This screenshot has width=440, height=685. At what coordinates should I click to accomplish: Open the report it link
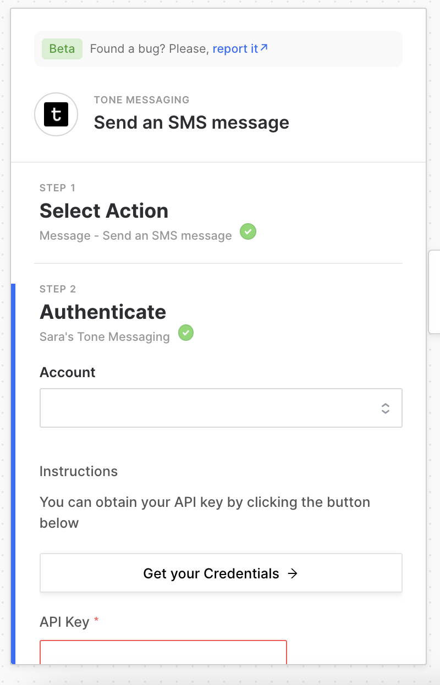click(235, 49)
